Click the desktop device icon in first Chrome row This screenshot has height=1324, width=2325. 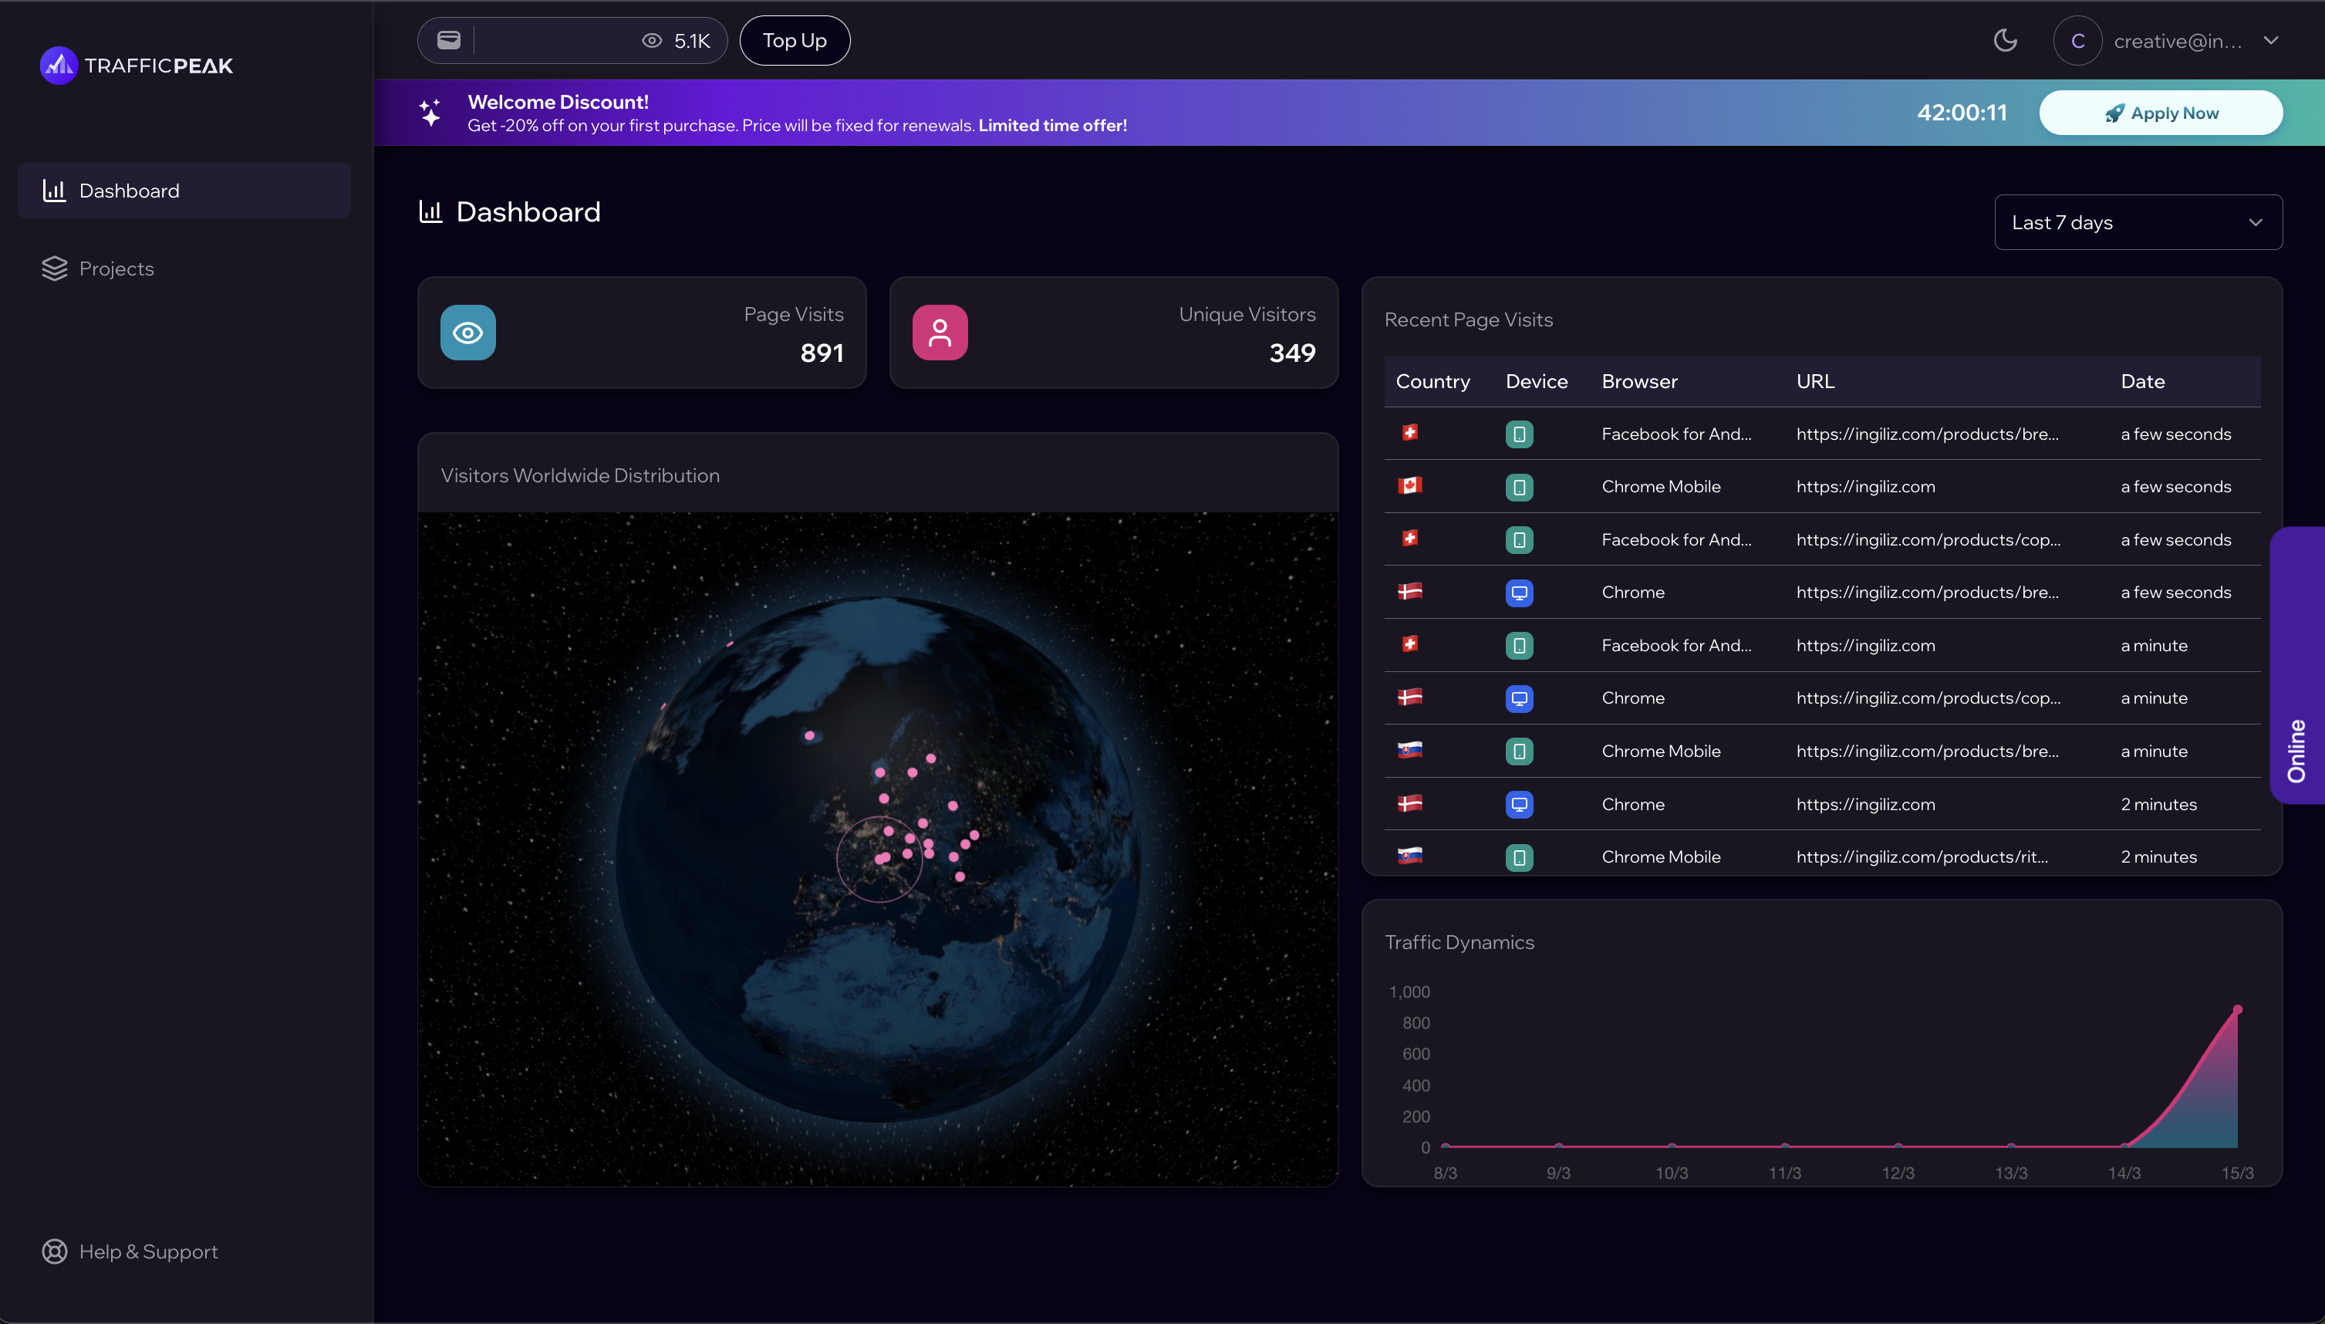click(1519, 593)
